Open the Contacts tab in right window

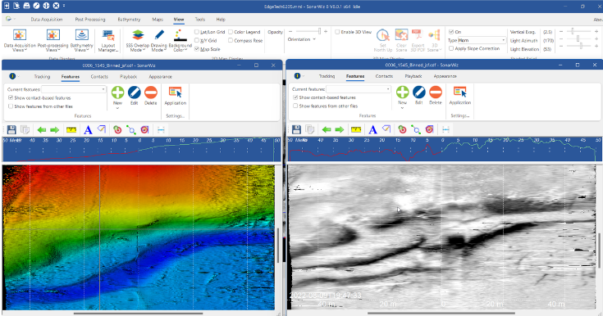point(384,76)
